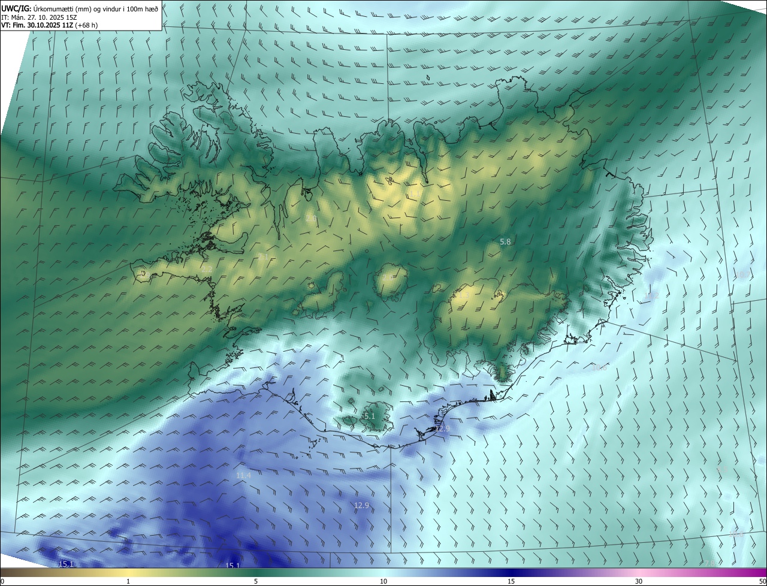The image size is (767, 586).
Task: Click the brown start of the colour bar
Action: pos(7,572)
